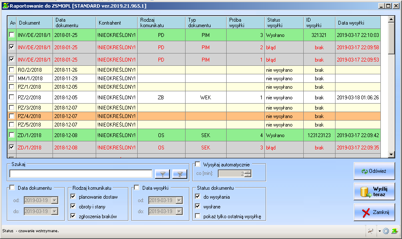Expand the small arrow beside the gear icon
This screenshot has width=402, height=239.
(380, 231)
